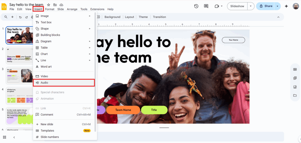Click the Share button
301x143 pixels.
[x=265, y=6]
